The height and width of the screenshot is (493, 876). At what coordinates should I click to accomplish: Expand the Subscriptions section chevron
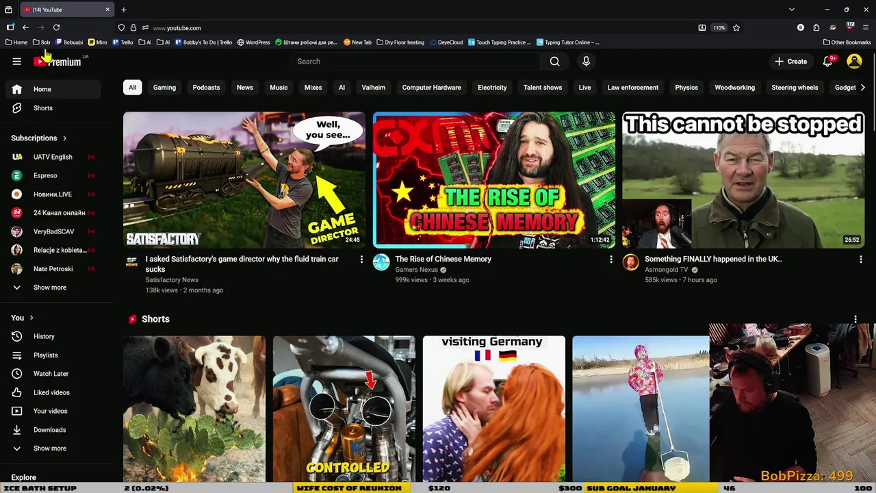coord(65,138)
